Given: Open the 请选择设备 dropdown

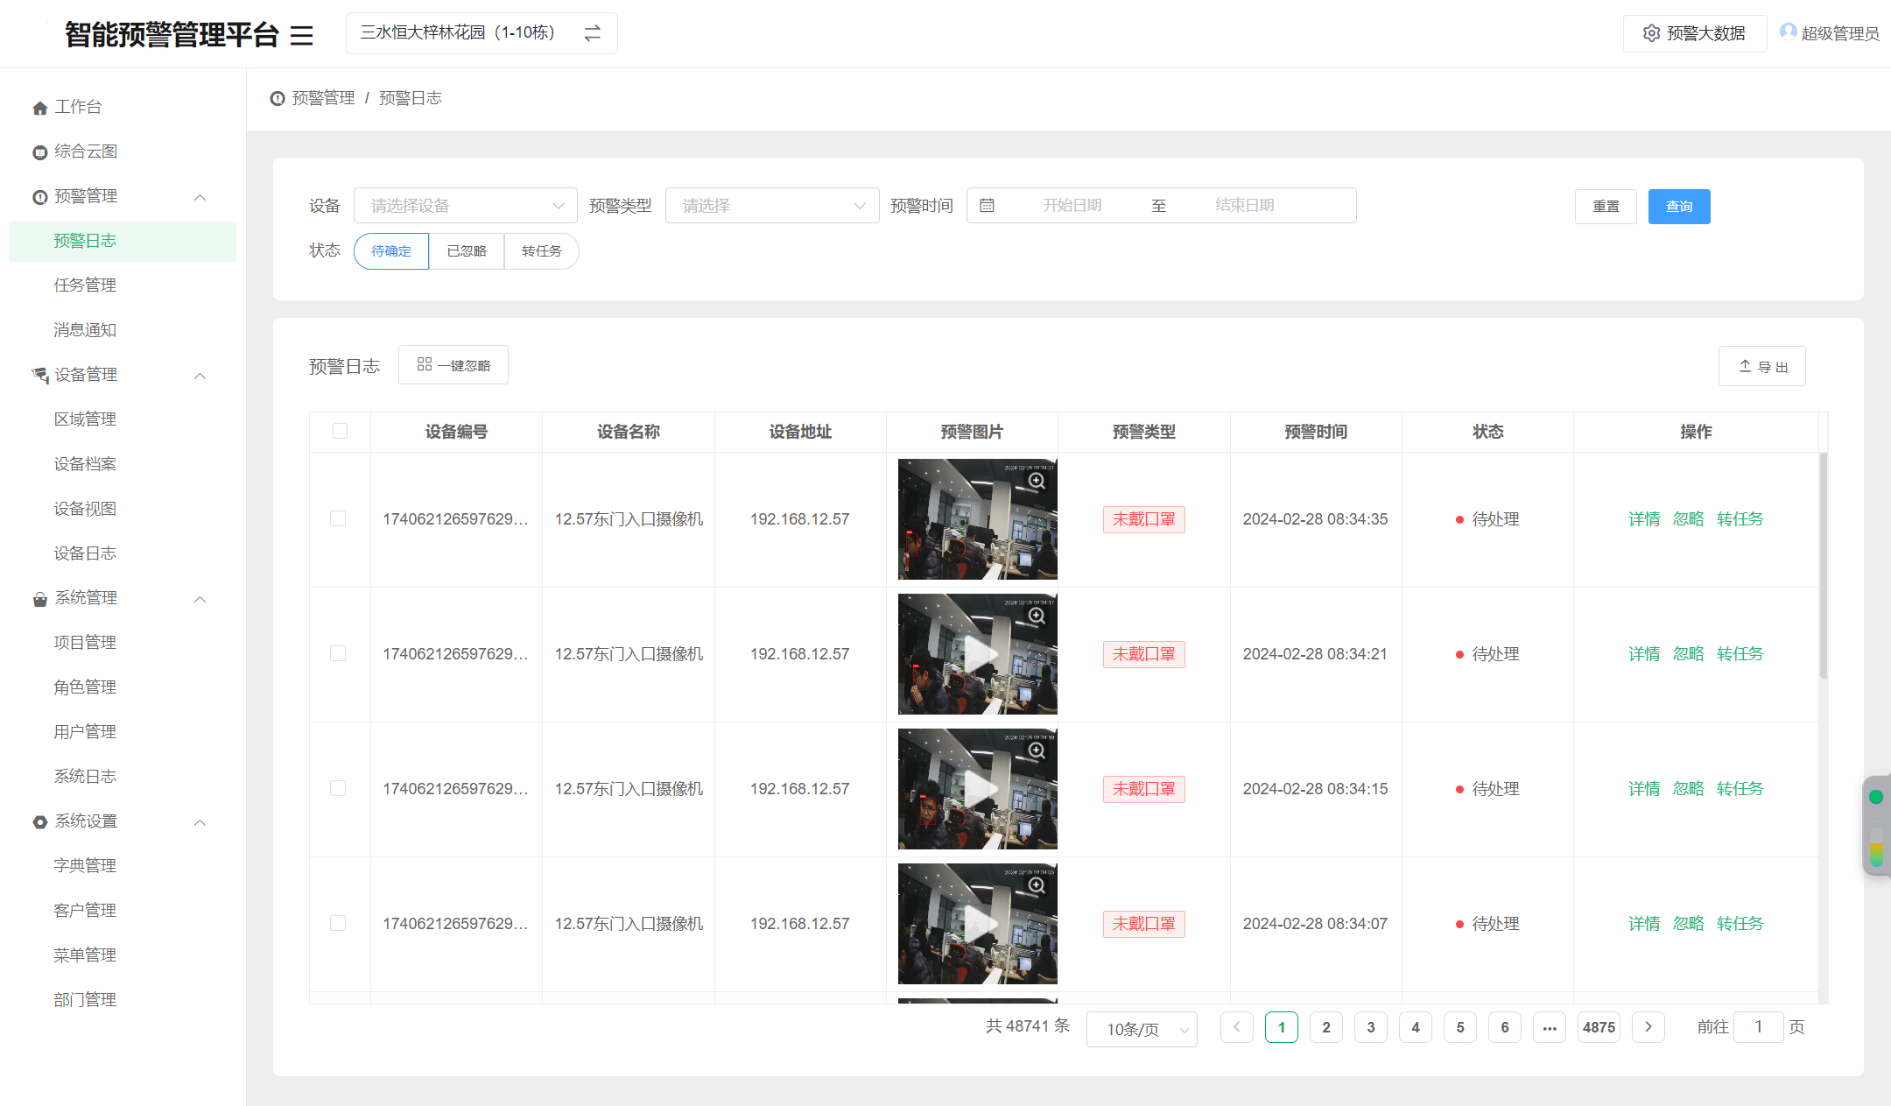Looking at the screenshot, I should (x=465, y=206).
